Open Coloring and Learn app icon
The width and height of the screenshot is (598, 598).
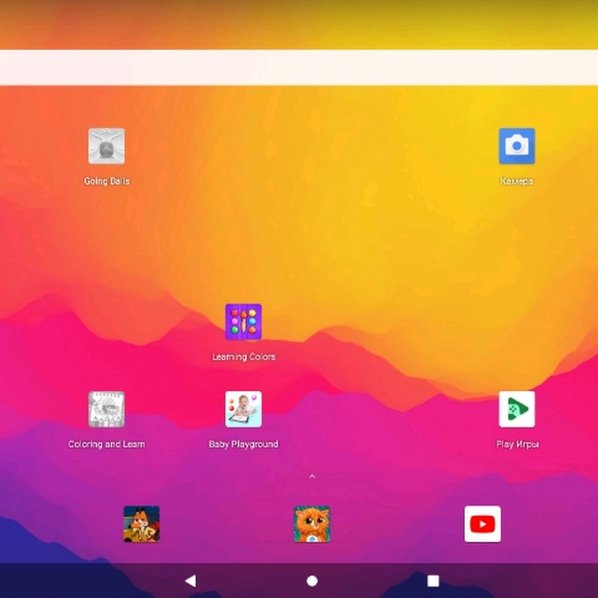click(106, 409)
